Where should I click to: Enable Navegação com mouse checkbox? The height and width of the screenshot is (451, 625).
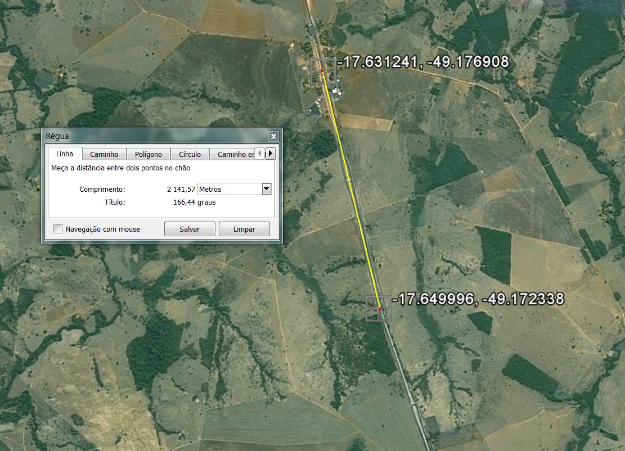(58, 229)
